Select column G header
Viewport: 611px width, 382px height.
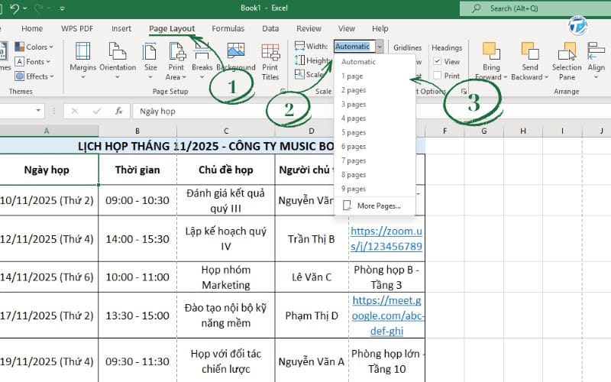pos(484,131)
